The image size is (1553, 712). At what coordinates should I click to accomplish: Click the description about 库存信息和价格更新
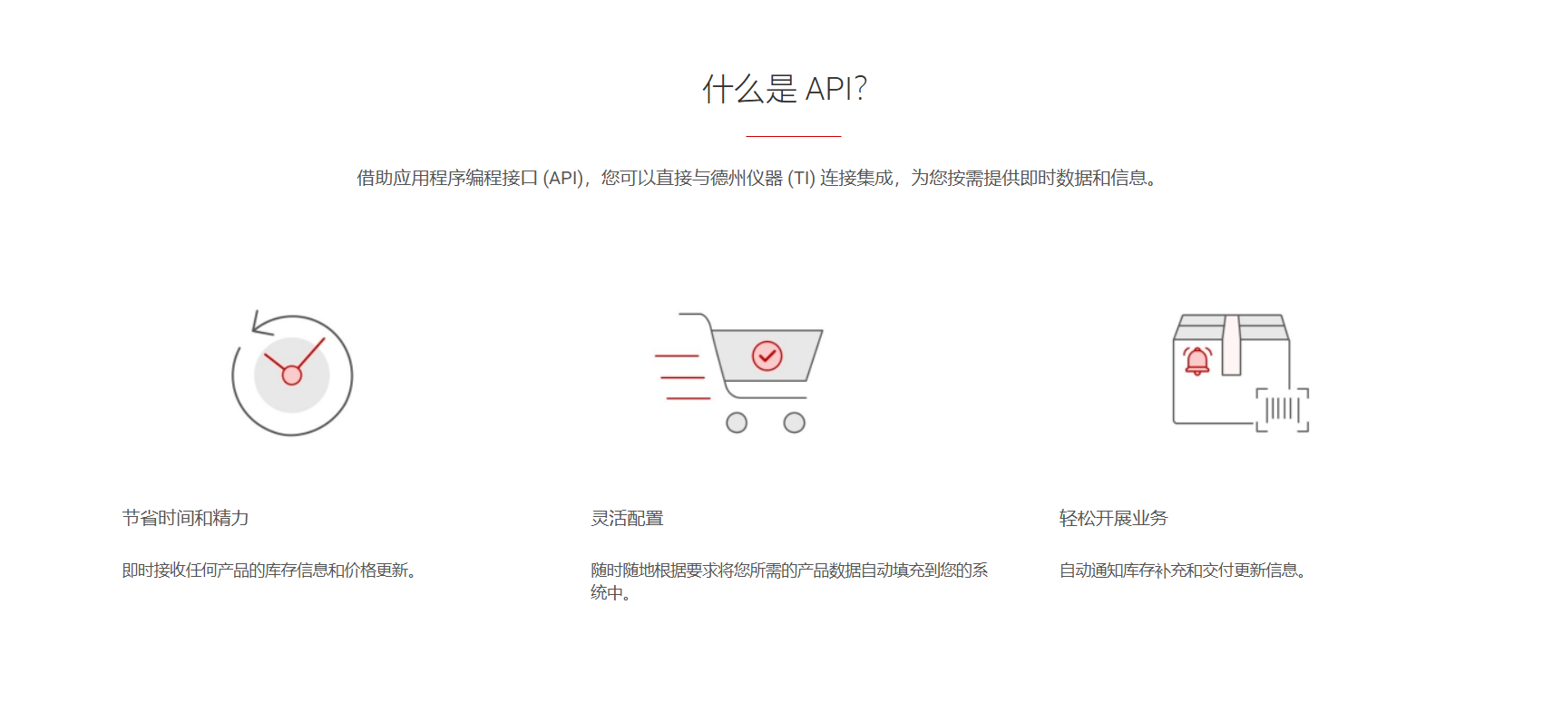click(270, 571)
